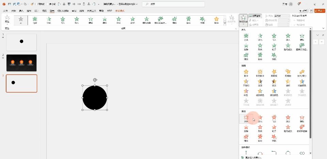This screenshot has width=327, height=159.
Task: Open the 添加动画 (Add Animation) dropdown button
Action: (x=243, y=20)
